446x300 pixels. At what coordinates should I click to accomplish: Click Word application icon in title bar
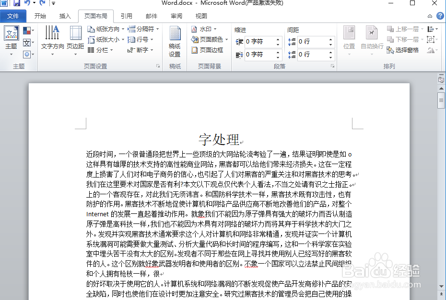pyautogui.click(x=4, y=3)
